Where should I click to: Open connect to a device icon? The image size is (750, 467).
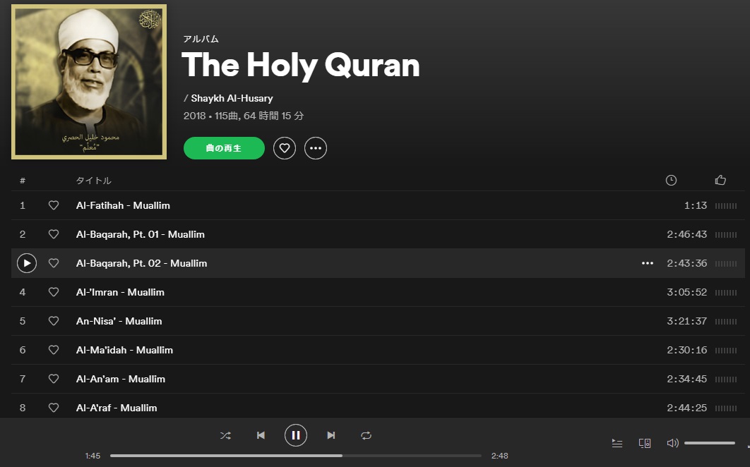tap(645, 443)
